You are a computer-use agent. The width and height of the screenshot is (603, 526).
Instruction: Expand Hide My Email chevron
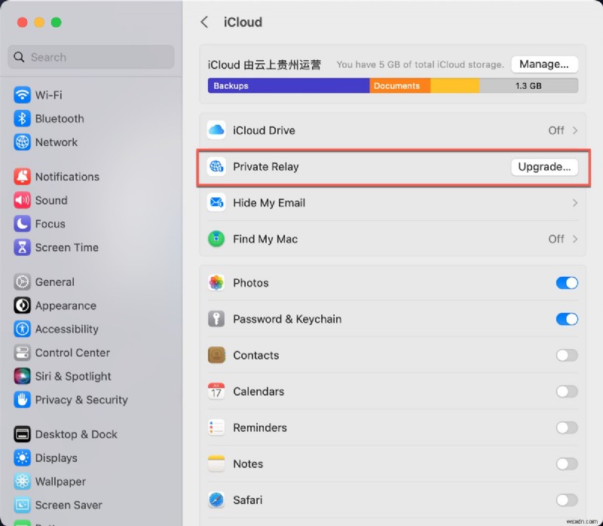coord(575,202)
